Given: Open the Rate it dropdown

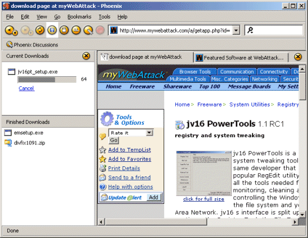Looking at the screenshot, I should point(150,133).
